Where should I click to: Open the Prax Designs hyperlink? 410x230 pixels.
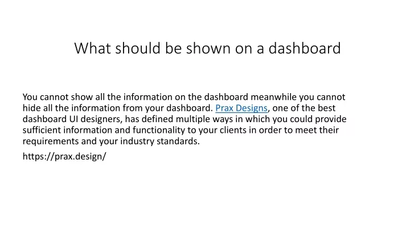(241, 108)
